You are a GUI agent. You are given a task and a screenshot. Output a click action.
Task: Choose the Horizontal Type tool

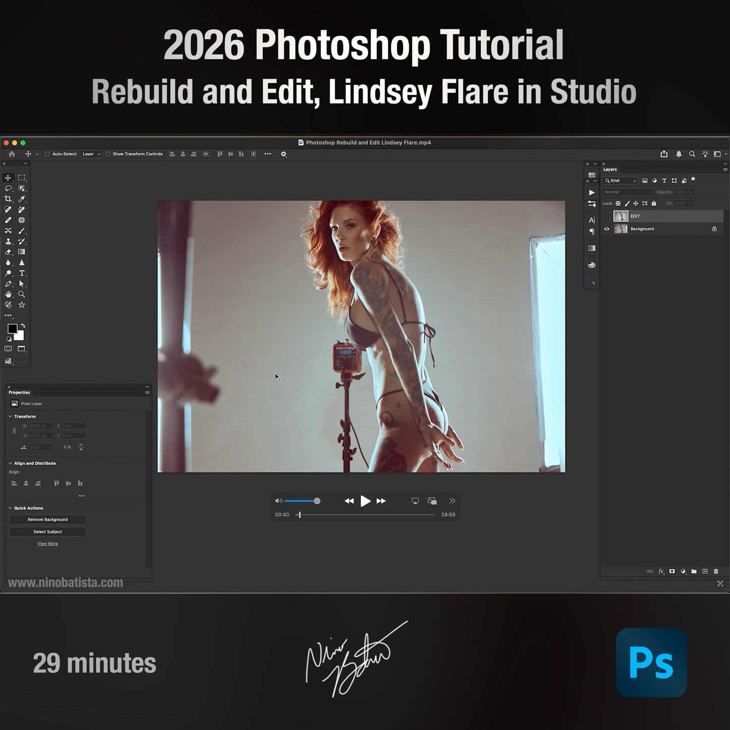(22, 273)
